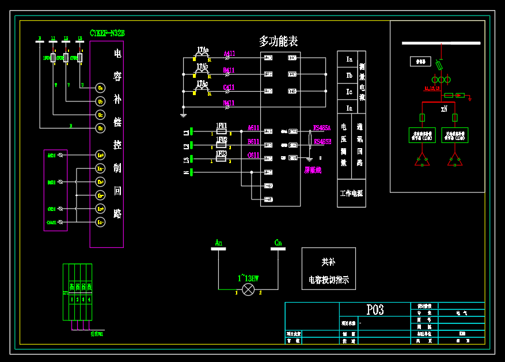
Task: Select the A611 wire label
Action: (253, 128)
